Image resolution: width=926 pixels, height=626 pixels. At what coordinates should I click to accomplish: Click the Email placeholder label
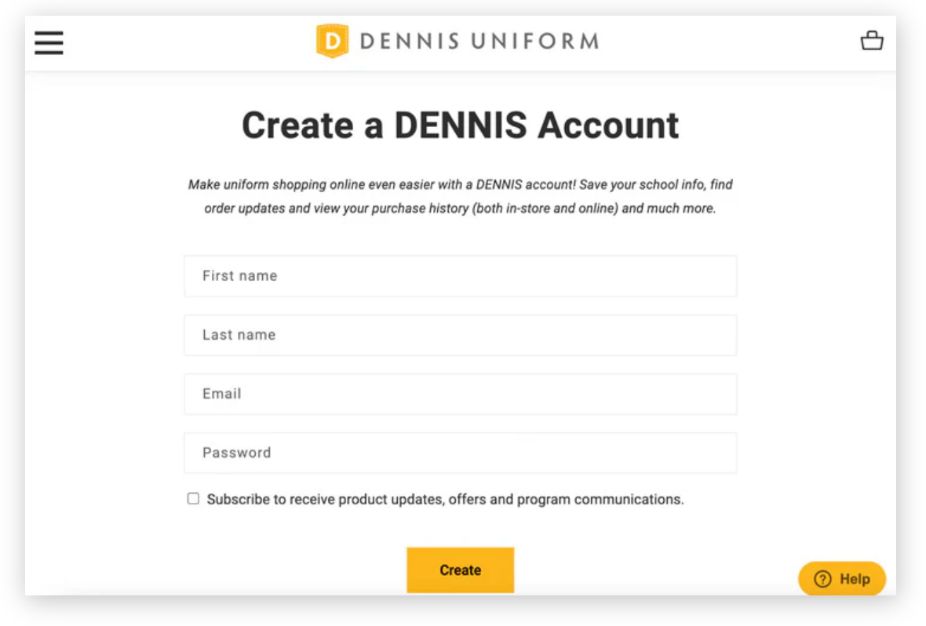click(221, 394)
